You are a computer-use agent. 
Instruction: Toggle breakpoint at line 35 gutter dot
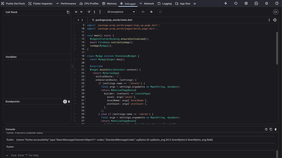click(75, 114)
